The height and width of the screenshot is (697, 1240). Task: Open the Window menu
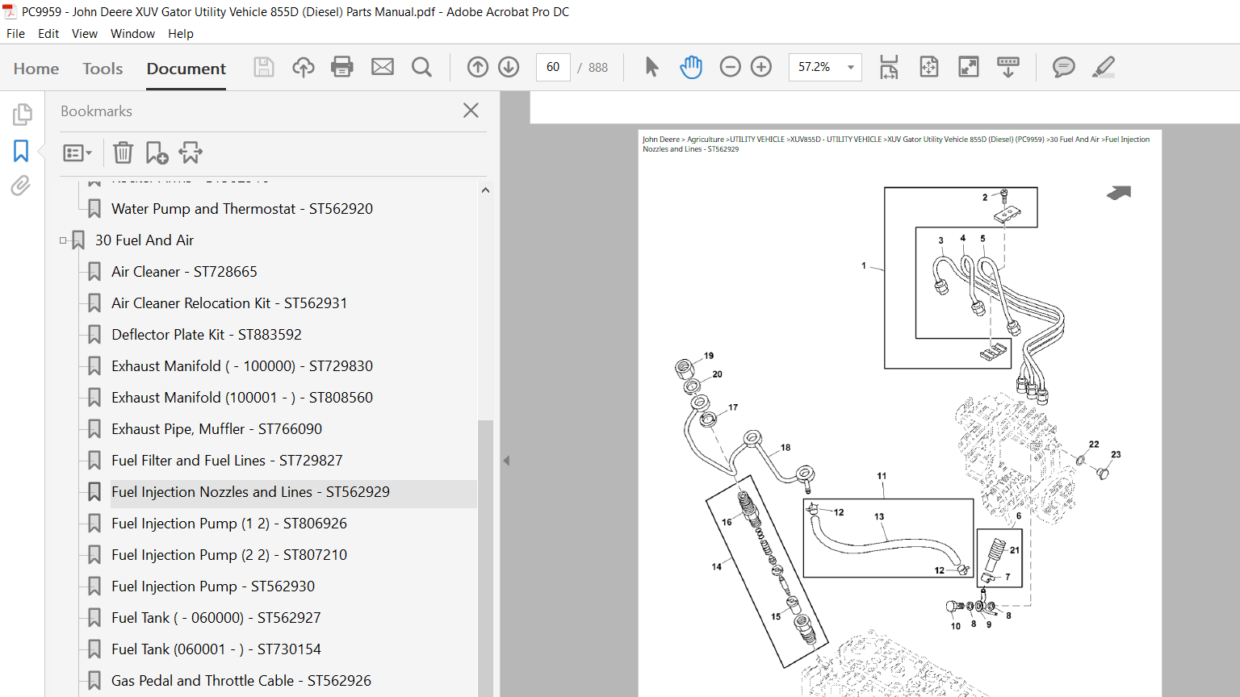[x=132, y=34]
